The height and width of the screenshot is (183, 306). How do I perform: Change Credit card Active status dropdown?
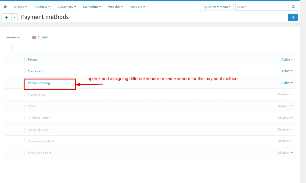(x=287, y=71)
